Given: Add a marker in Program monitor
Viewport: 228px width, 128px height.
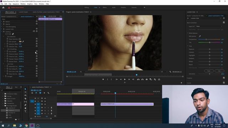Looking at the screenshot, I should (x=103, y=79).
